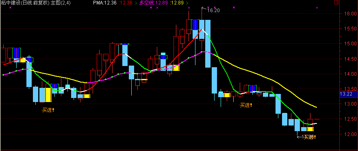This screenshot has height=151, width=358.
Task: Click the rightmost magenta x marker at the top
Action: (317, 8)
